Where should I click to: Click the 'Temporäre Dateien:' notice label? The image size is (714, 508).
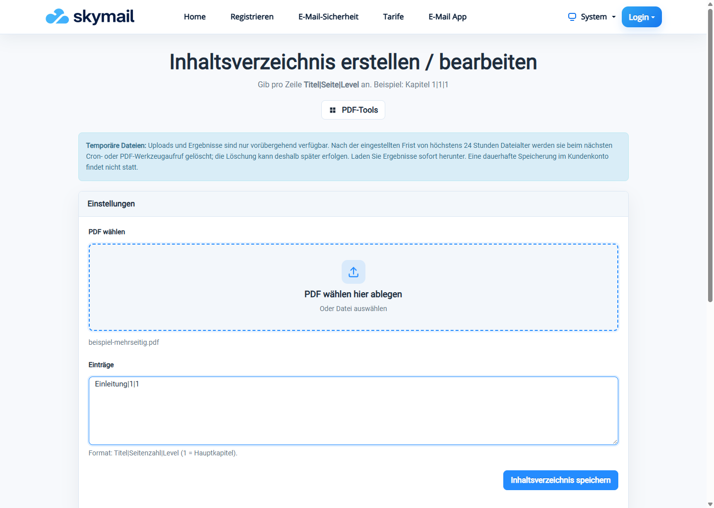click(116, 145)
